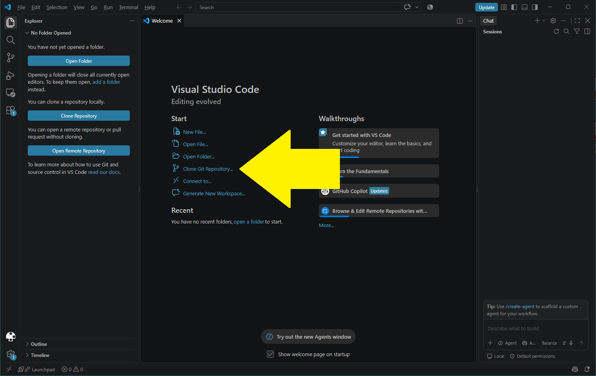Open the New Chat dropdown arrow

pos(544,21)
